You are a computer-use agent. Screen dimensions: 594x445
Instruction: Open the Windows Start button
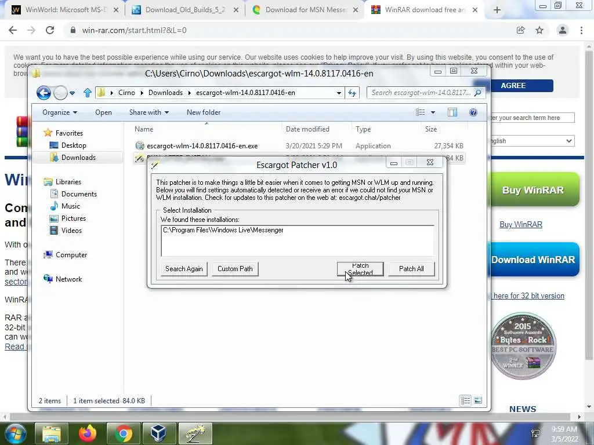[16, 433]
